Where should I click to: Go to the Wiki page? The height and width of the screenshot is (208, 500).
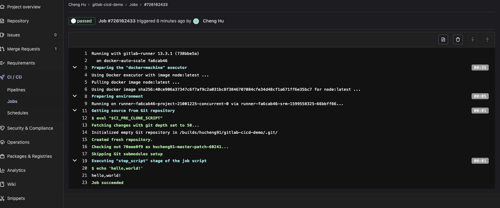coord(12,184)
